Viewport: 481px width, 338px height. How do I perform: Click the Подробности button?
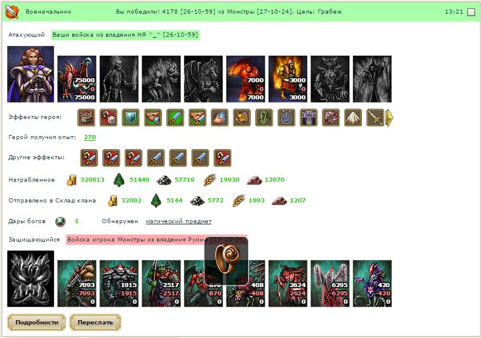tap(37, 323)
